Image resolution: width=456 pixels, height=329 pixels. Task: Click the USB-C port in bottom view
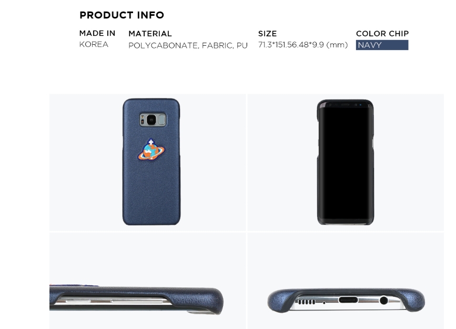coord(348,300)
